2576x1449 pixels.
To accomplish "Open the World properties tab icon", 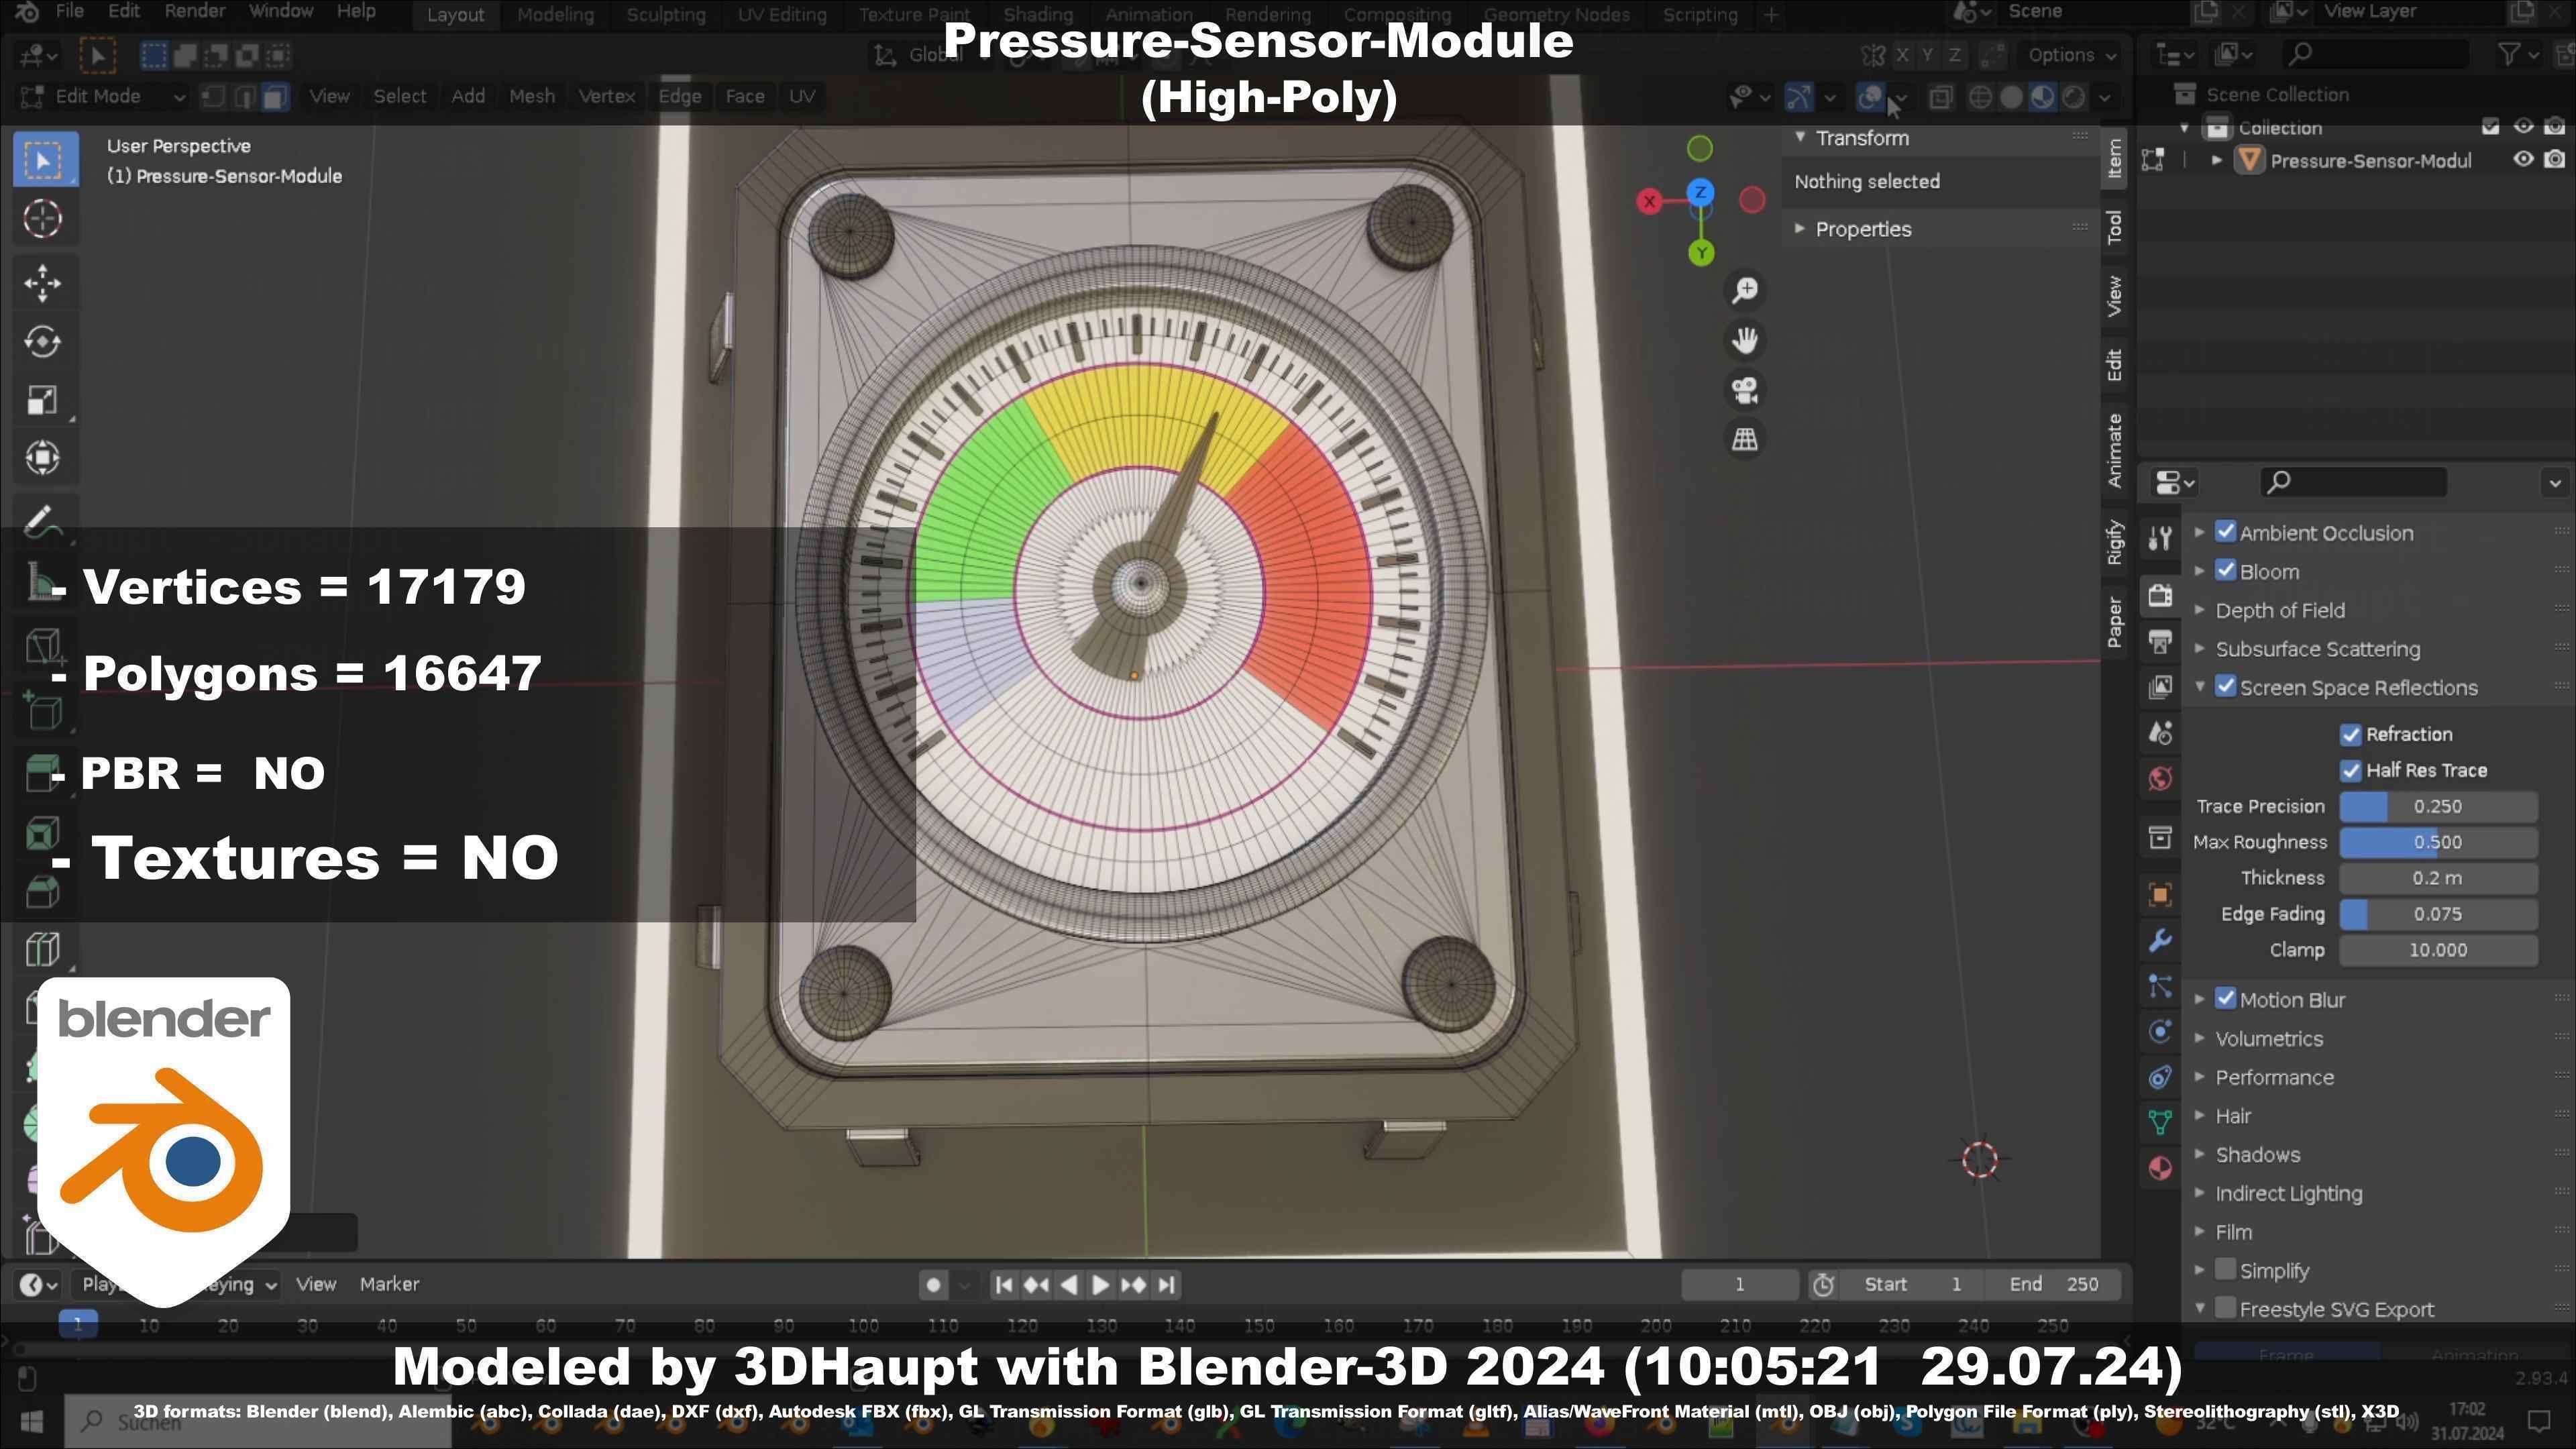I will pyautogui.click(x=2160, y=779).
